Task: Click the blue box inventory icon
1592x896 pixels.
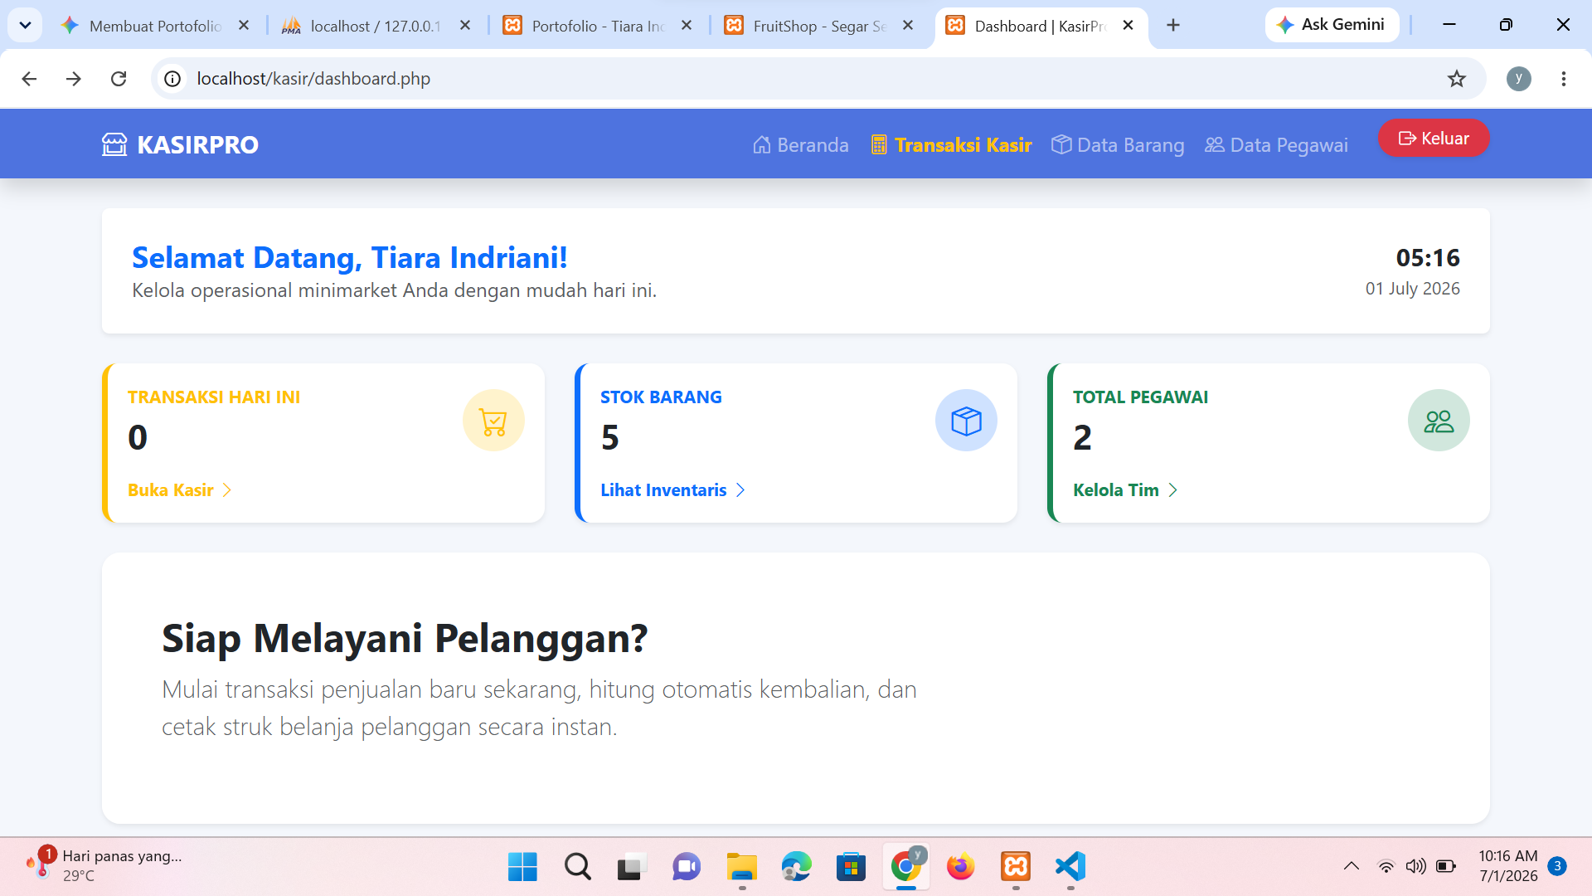Action: pyautogui.click(x=966, y=421)
